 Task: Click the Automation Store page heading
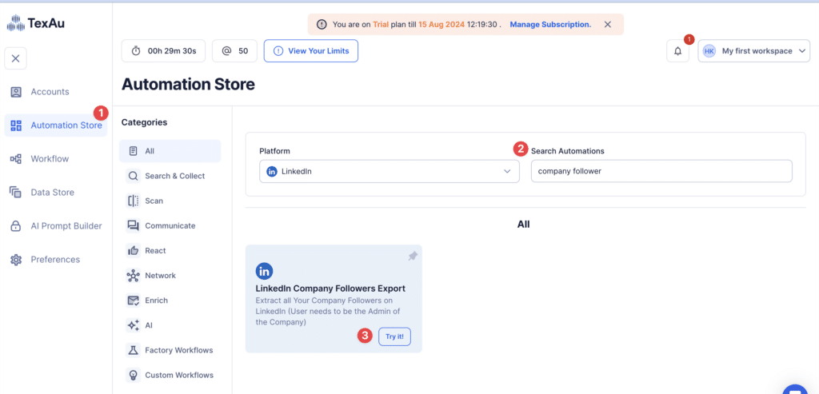point(188,85)
